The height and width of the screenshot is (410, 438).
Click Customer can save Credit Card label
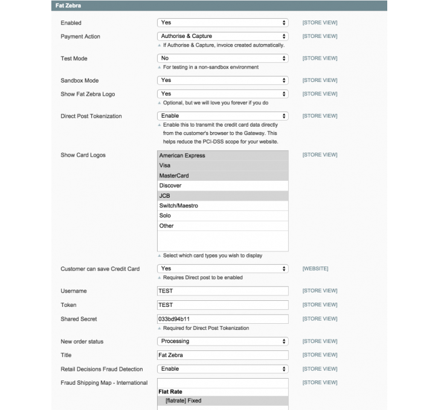(100, 269)
